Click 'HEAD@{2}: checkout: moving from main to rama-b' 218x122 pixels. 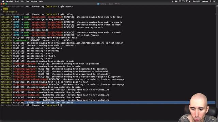tap(93, 22)
